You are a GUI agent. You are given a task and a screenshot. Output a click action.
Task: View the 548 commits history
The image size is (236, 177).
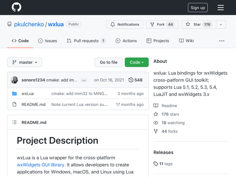point(135,80)
